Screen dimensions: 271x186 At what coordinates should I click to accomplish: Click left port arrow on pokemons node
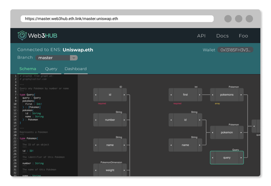pos(213,95)
